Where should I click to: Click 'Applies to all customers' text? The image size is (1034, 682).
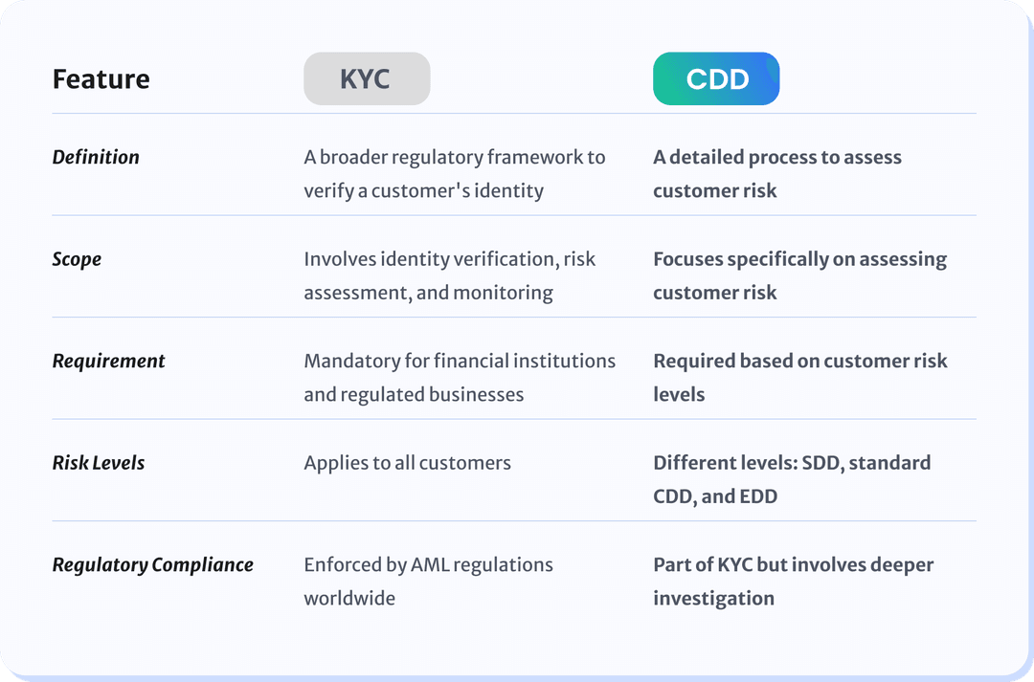407,463
